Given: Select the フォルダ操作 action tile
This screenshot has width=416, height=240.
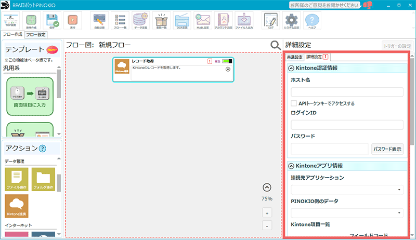Looking at the screenshot, I should point(43,179).
